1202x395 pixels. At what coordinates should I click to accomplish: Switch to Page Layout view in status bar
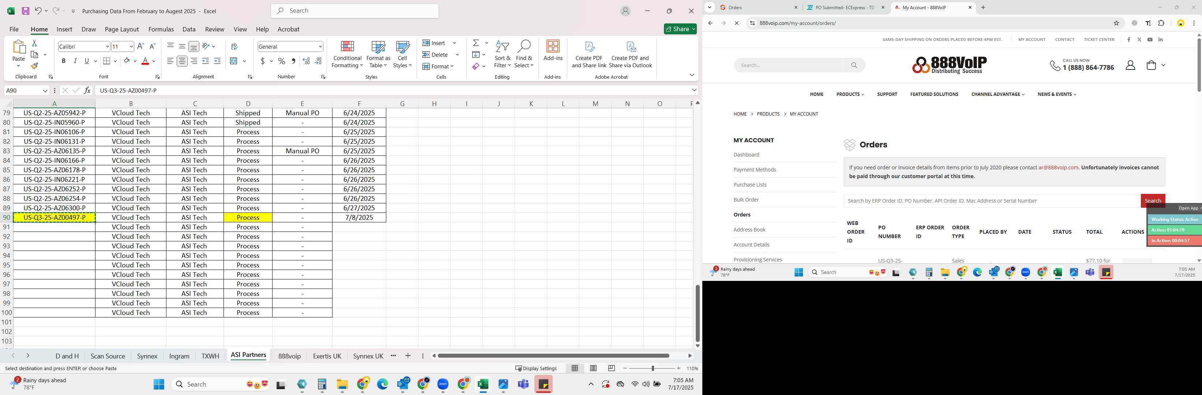click(x=593, y=368)
